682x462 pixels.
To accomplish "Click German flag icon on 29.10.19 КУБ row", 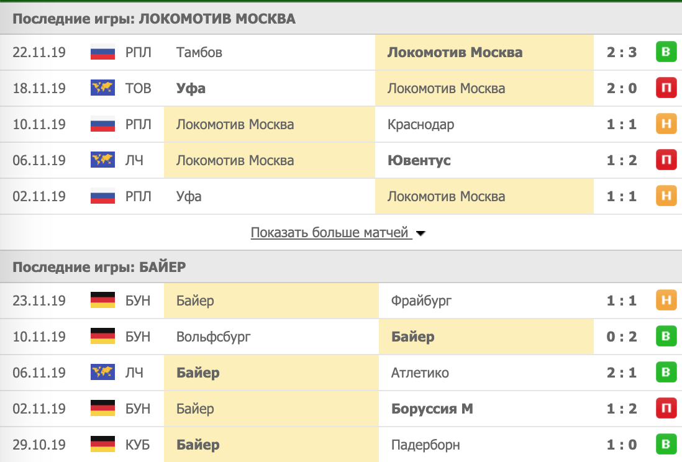I will (x=102, y=445).
